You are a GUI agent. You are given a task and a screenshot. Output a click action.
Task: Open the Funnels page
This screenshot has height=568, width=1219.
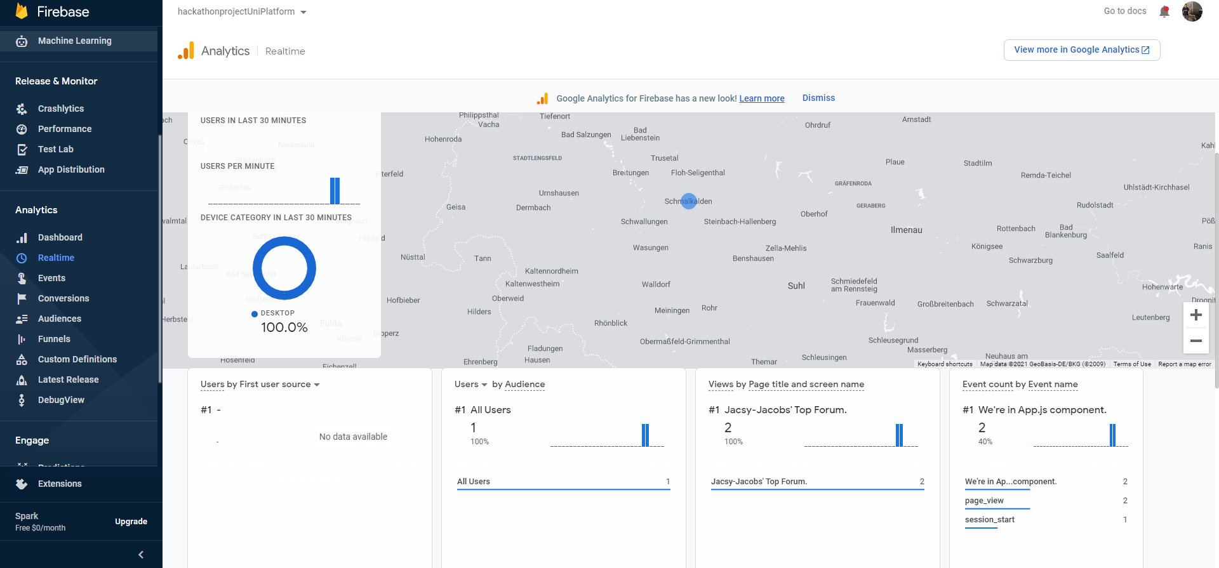click(54, 339)
